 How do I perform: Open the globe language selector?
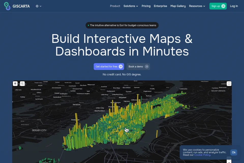tap(38, 6)
